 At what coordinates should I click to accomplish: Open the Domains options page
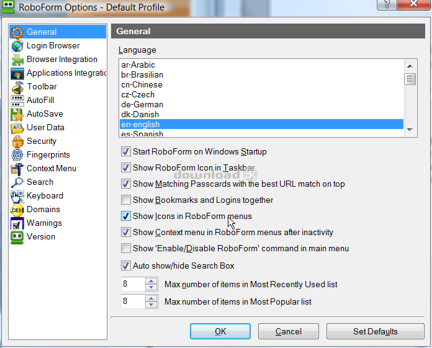pyautogui.click(x=43, y=210)
